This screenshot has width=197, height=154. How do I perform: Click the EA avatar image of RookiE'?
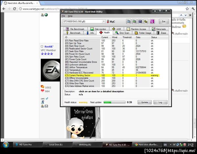pyautogui.click(x=50, y=70)
